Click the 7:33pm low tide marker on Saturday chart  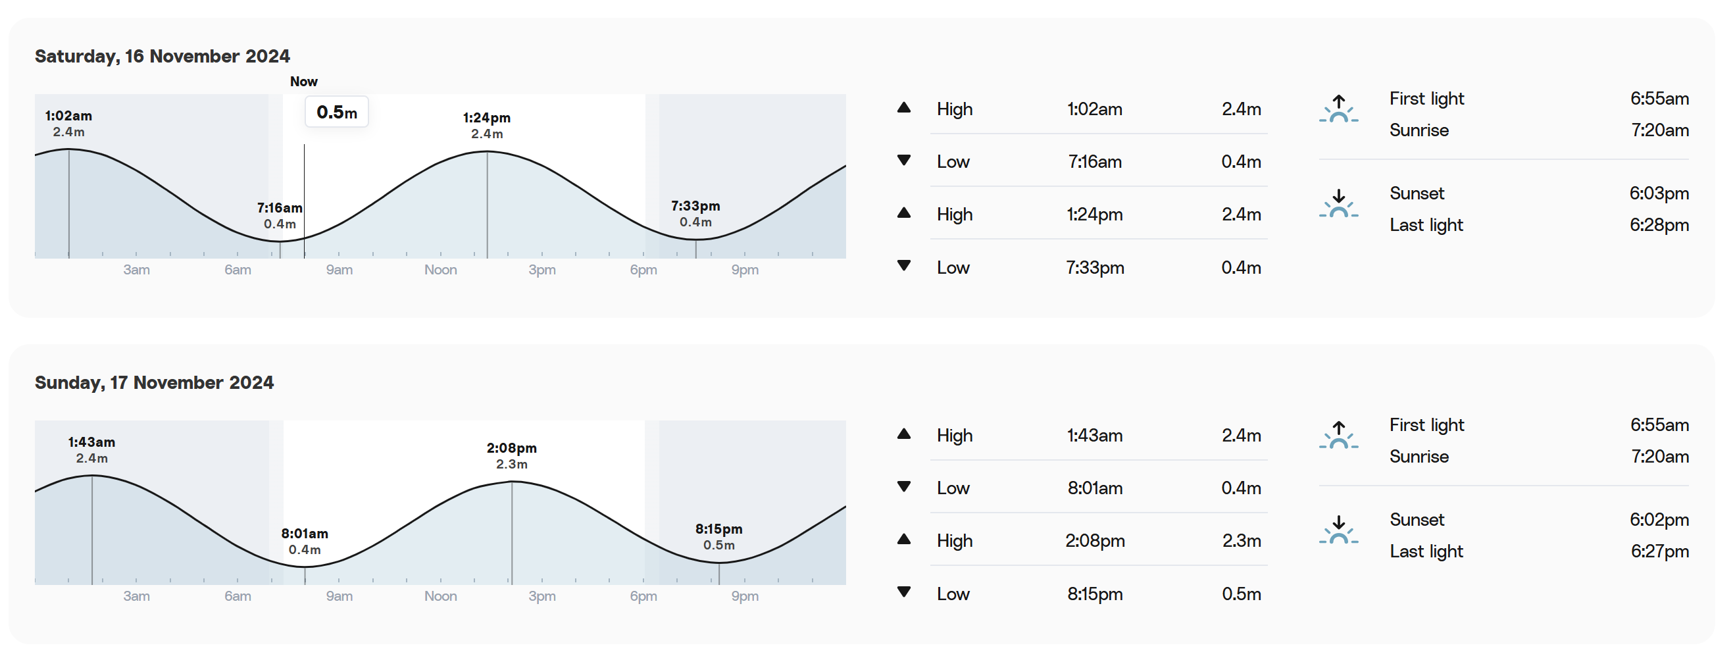[695, 239]
